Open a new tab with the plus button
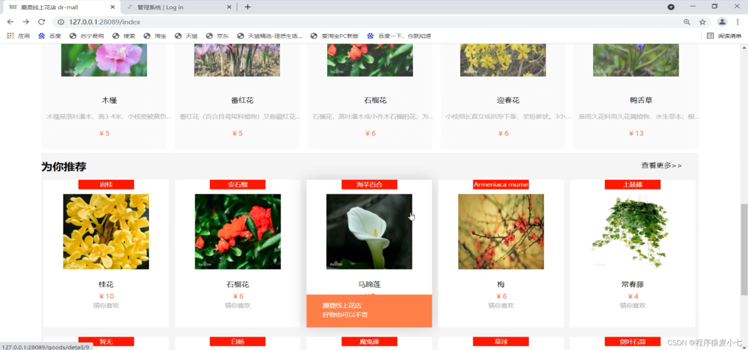The height and width of the screenshot is (350, 748). (248, 7)
